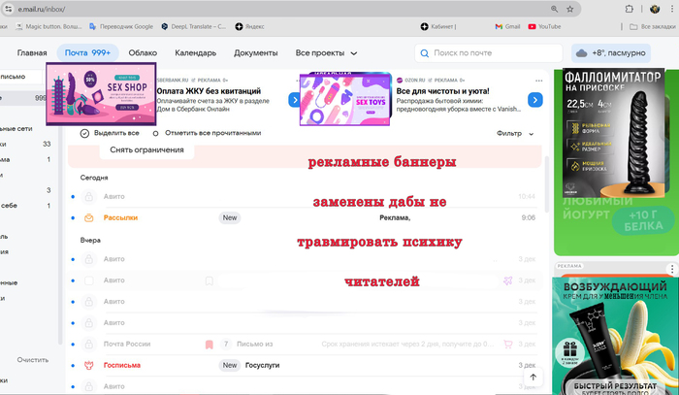The image size is (679, 395).
Task: Click the orange Рассылки envelope icon
Action: coord(88,218)
